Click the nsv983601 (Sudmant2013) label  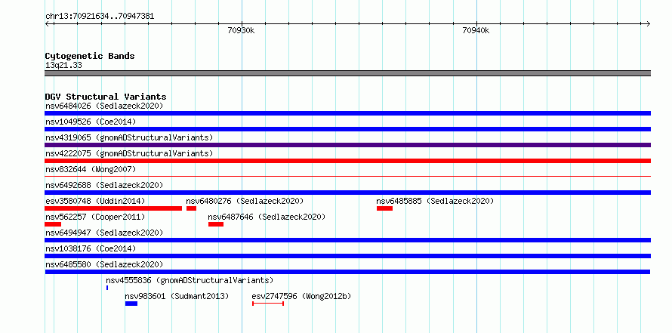point(177,296)
